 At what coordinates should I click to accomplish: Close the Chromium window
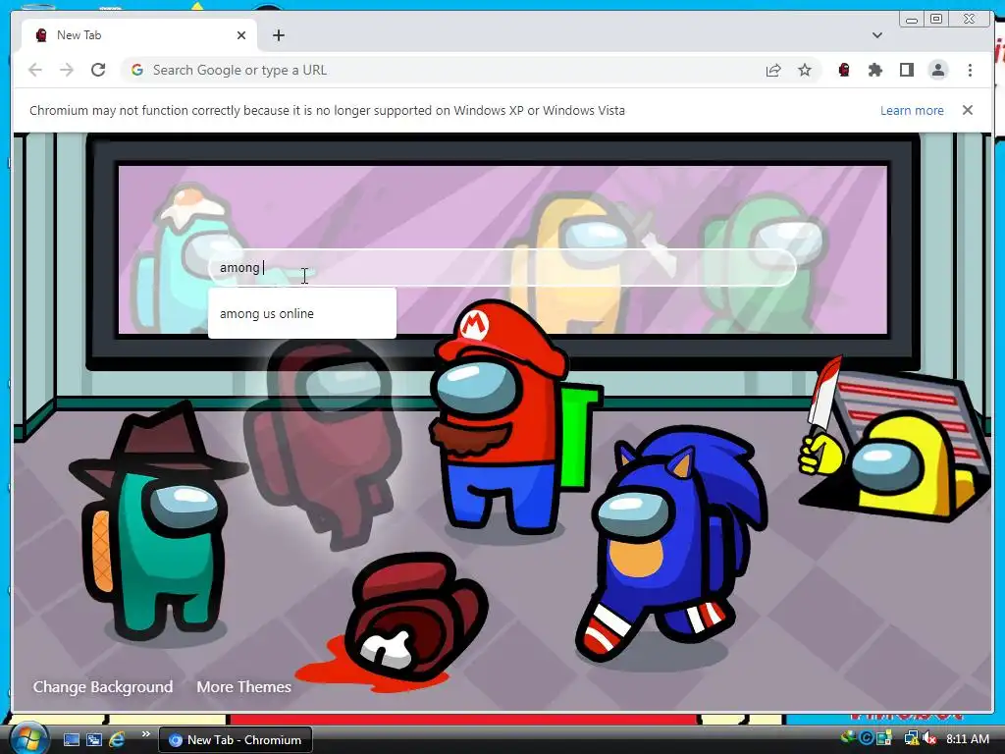tap(969, 20)
